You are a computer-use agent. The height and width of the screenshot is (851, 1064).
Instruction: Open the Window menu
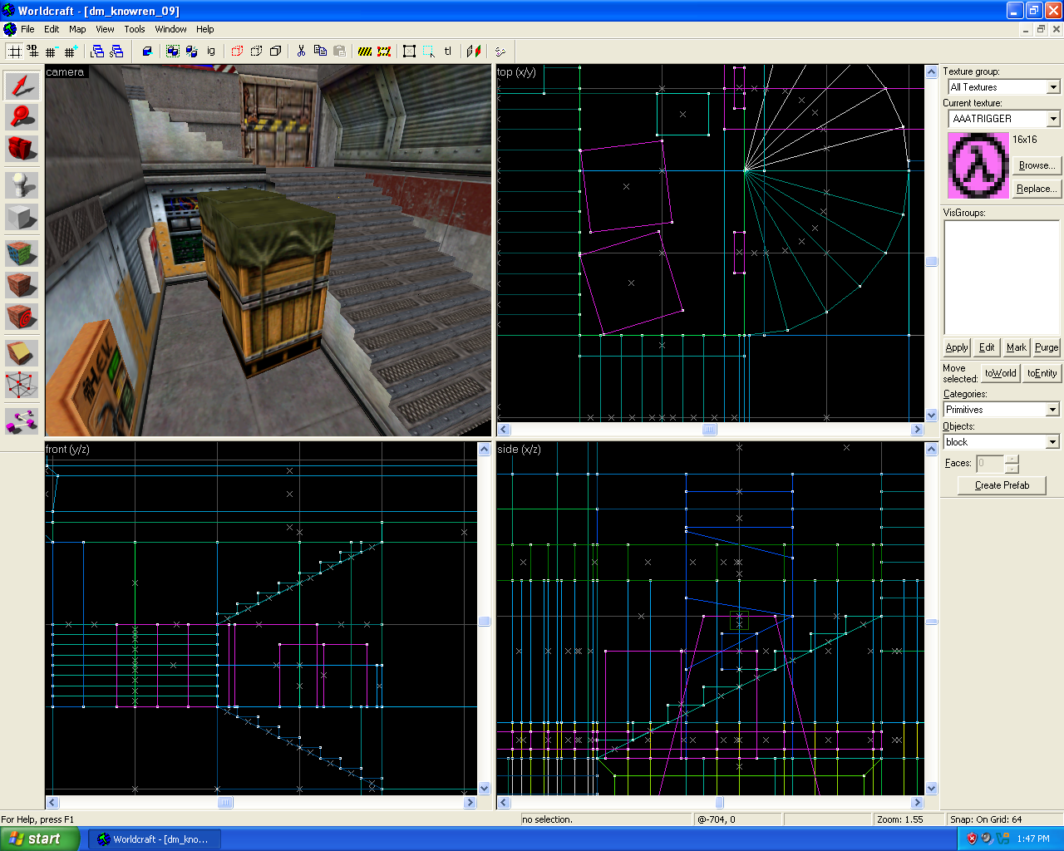point(170,29)
